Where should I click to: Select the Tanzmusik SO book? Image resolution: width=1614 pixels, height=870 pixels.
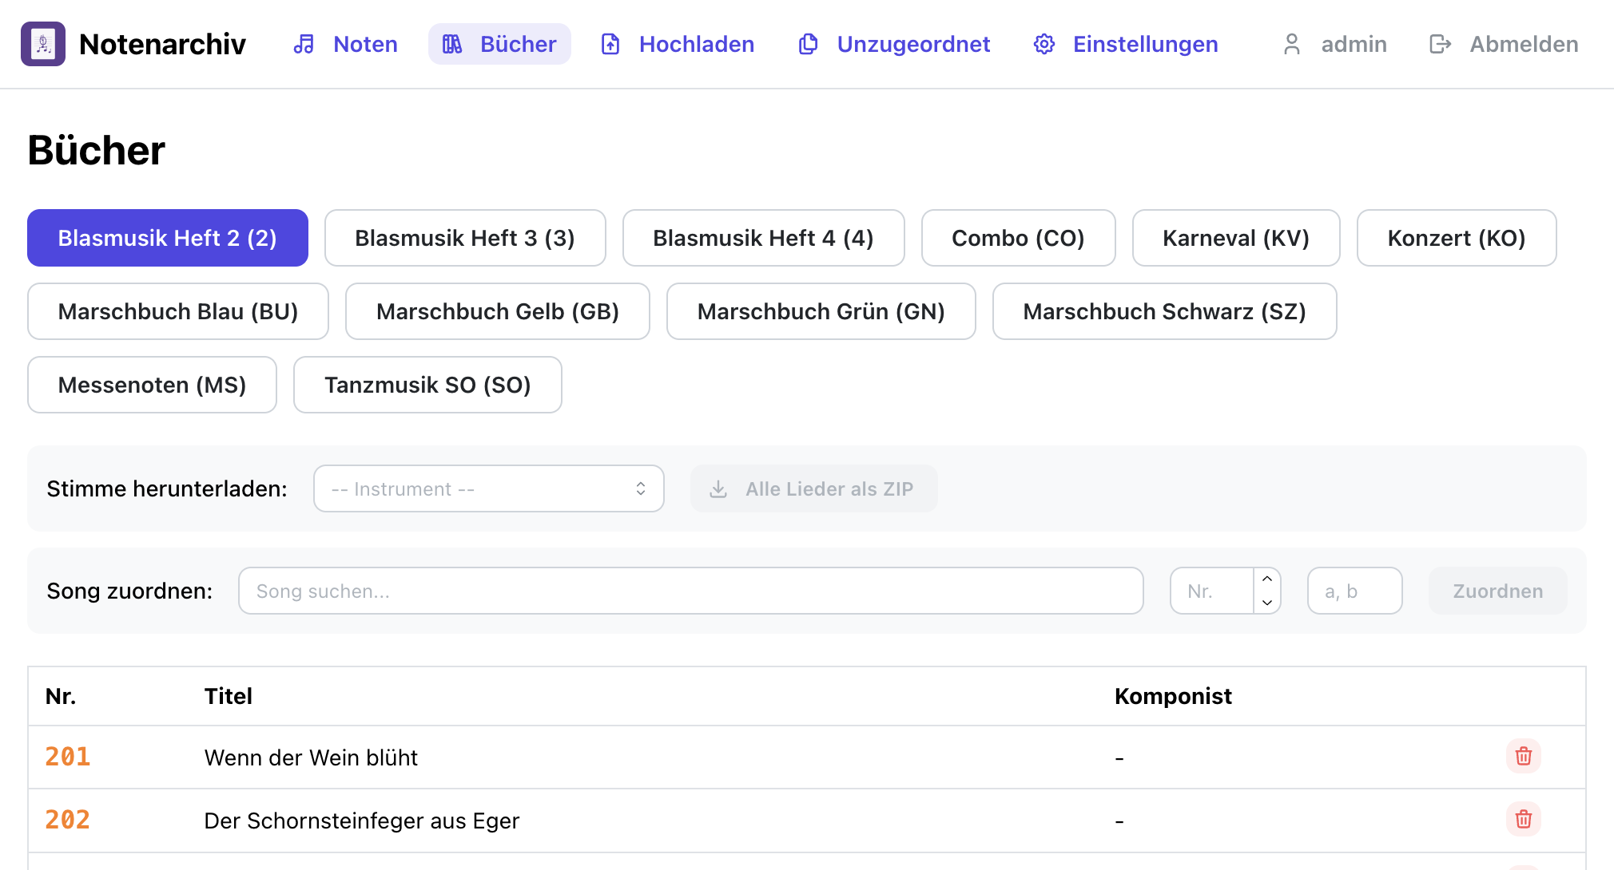pyautogui.click(x=427, y=385)
